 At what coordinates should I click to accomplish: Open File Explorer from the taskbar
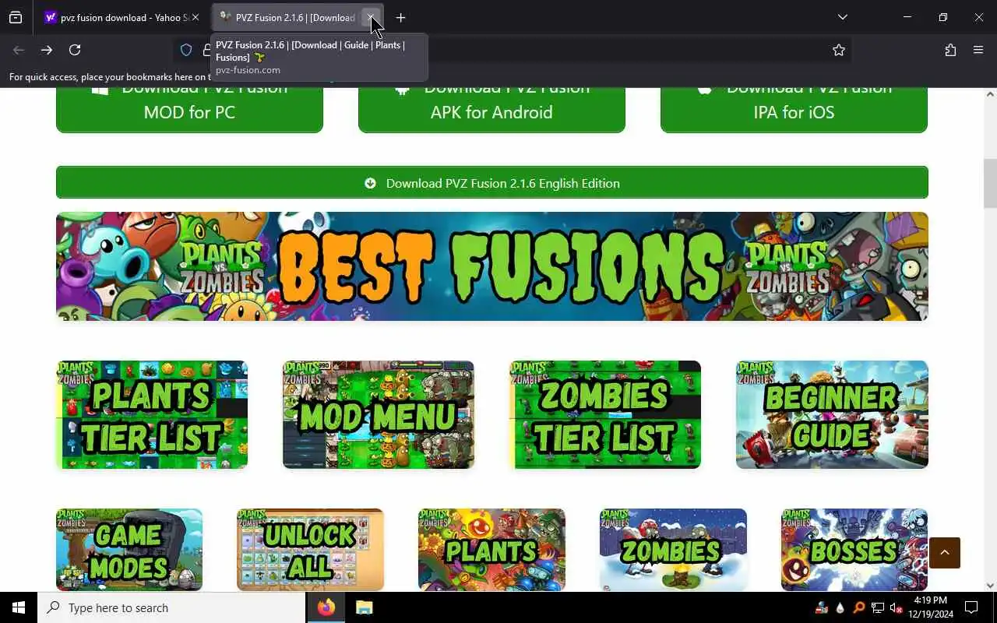[365, 607]
